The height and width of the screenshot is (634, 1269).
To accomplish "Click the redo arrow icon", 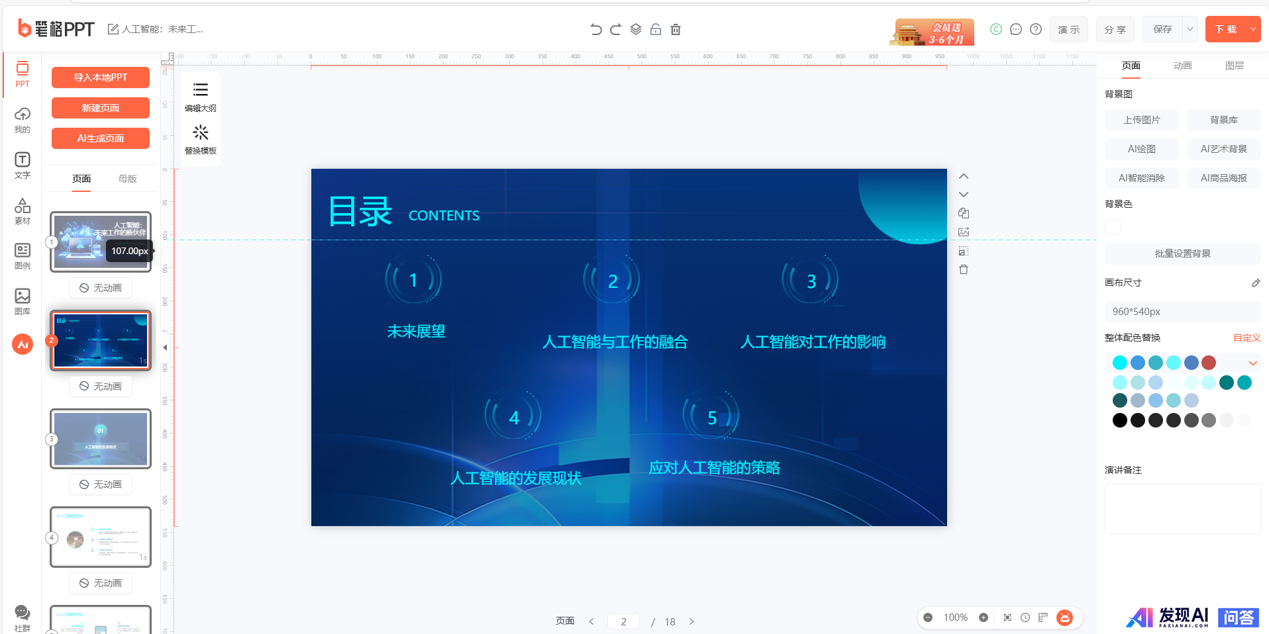I will click(x=616, y=29).
